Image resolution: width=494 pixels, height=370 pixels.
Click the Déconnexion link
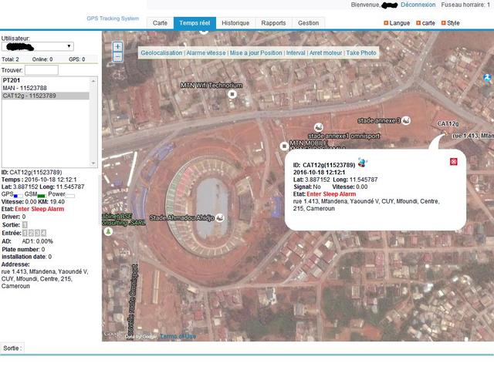[418, 5]
